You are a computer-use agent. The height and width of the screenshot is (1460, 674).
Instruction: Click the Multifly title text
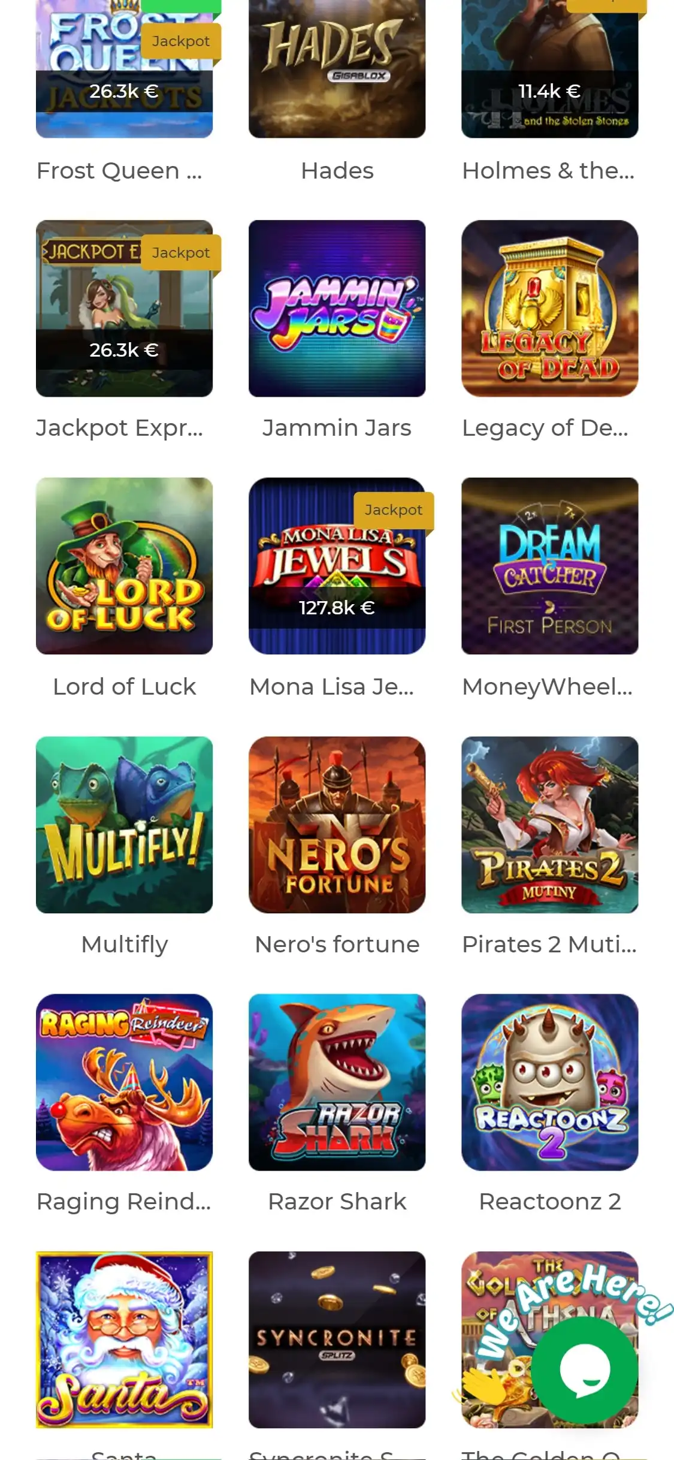(124, 945)
